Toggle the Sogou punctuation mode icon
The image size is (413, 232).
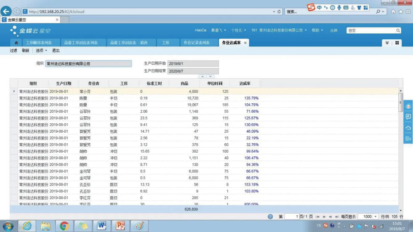pos(326,8)
